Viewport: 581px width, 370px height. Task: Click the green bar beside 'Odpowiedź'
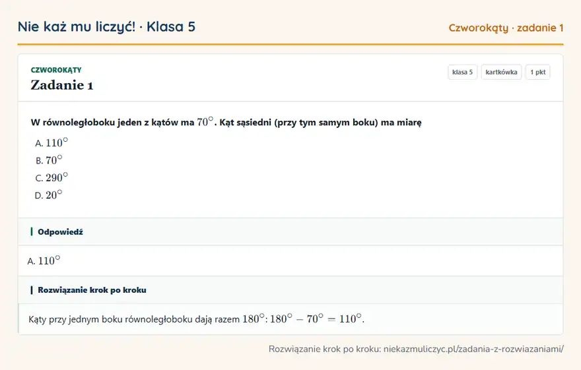coord(32,231)
